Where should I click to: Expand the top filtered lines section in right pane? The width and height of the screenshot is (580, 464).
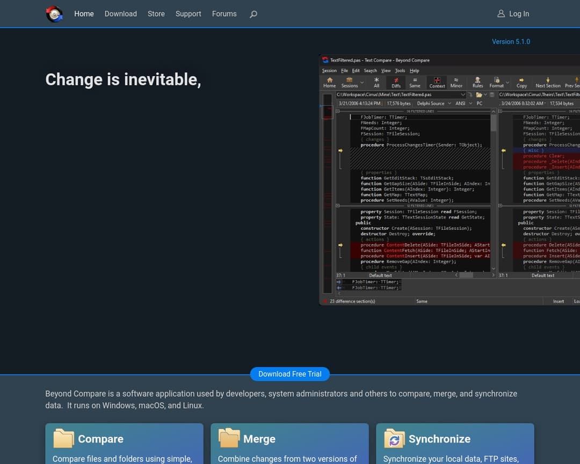[500, 111]
